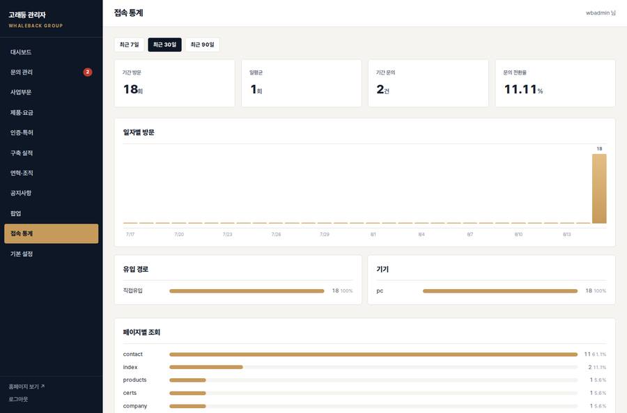This screenshot has width=627, height=413.
Task: Open 기본 설정 settings page
Action: [51, 254]
